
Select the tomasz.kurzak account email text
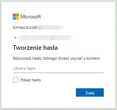coord(25,27)
